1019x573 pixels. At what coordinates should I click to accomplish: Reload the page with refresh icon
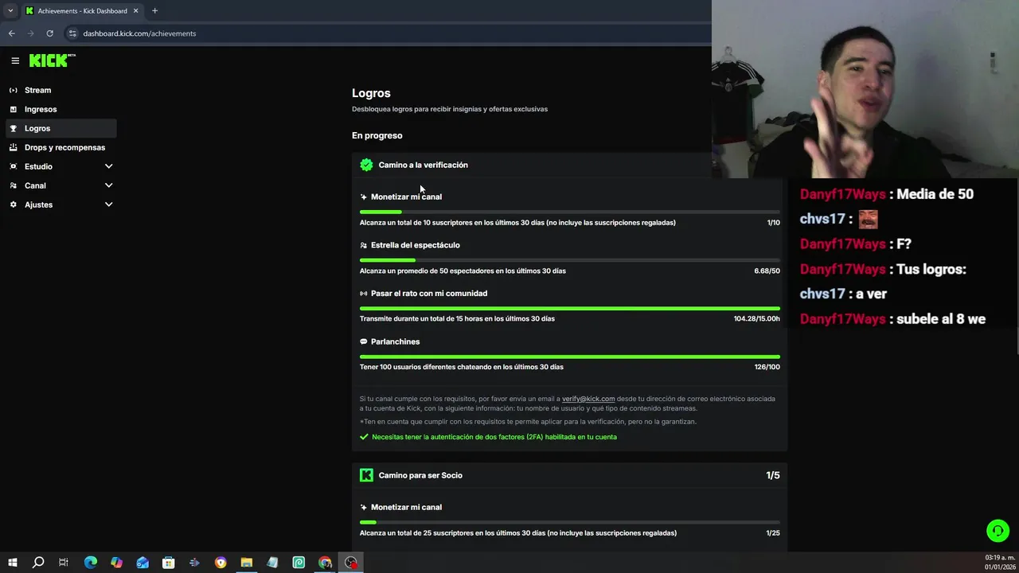pyautogui.click(x=49, y=33)
